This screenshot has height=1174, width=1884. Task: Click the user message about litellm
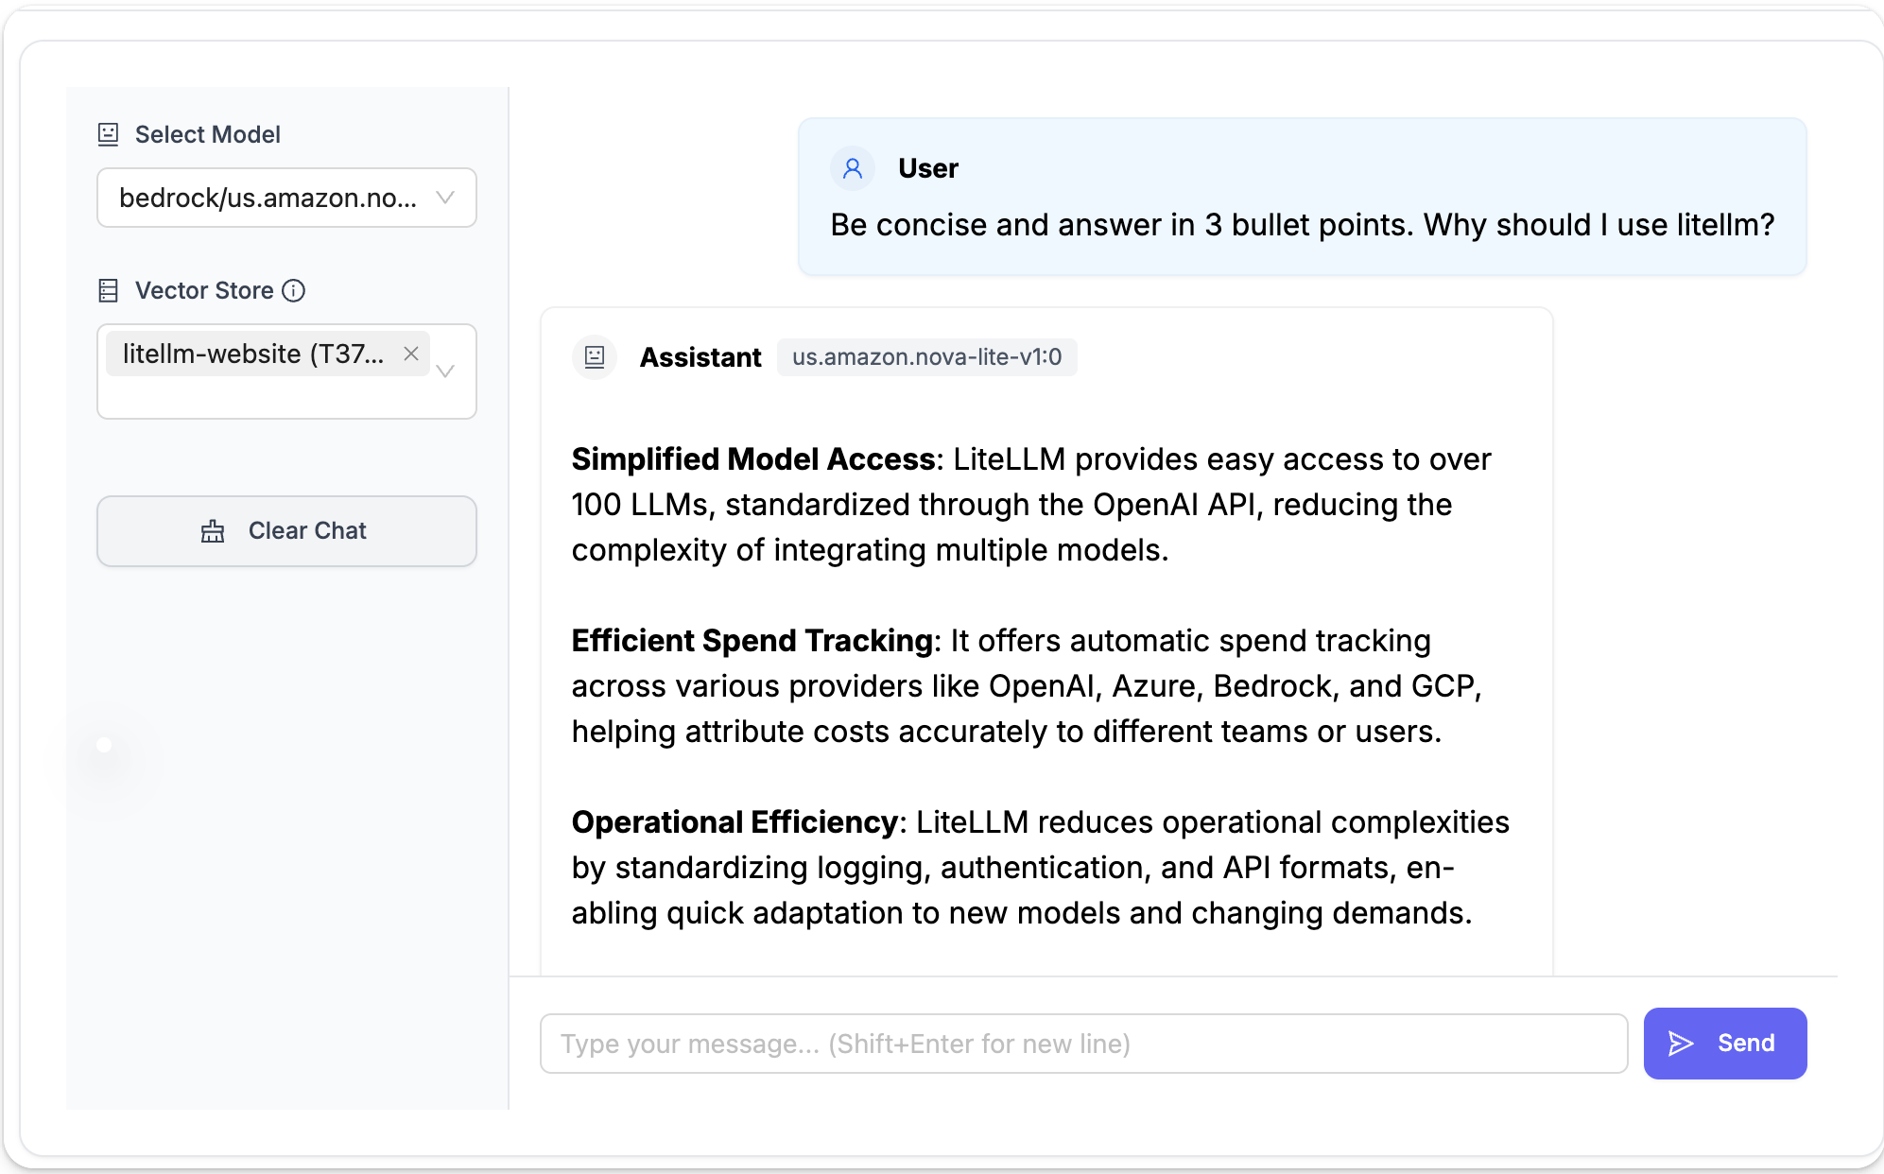(x=1302, y=225)
